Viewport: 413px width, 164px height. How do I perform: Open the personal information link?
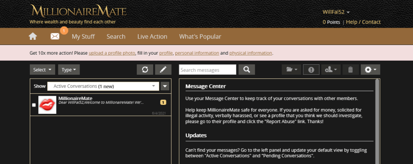click(197, 53)
